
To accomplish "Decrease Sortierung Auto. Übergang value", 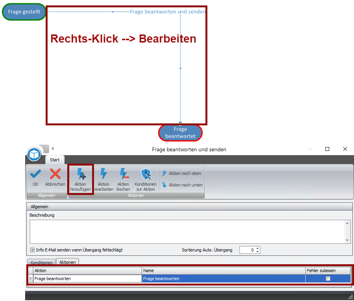I will click(x=258, y=251).
